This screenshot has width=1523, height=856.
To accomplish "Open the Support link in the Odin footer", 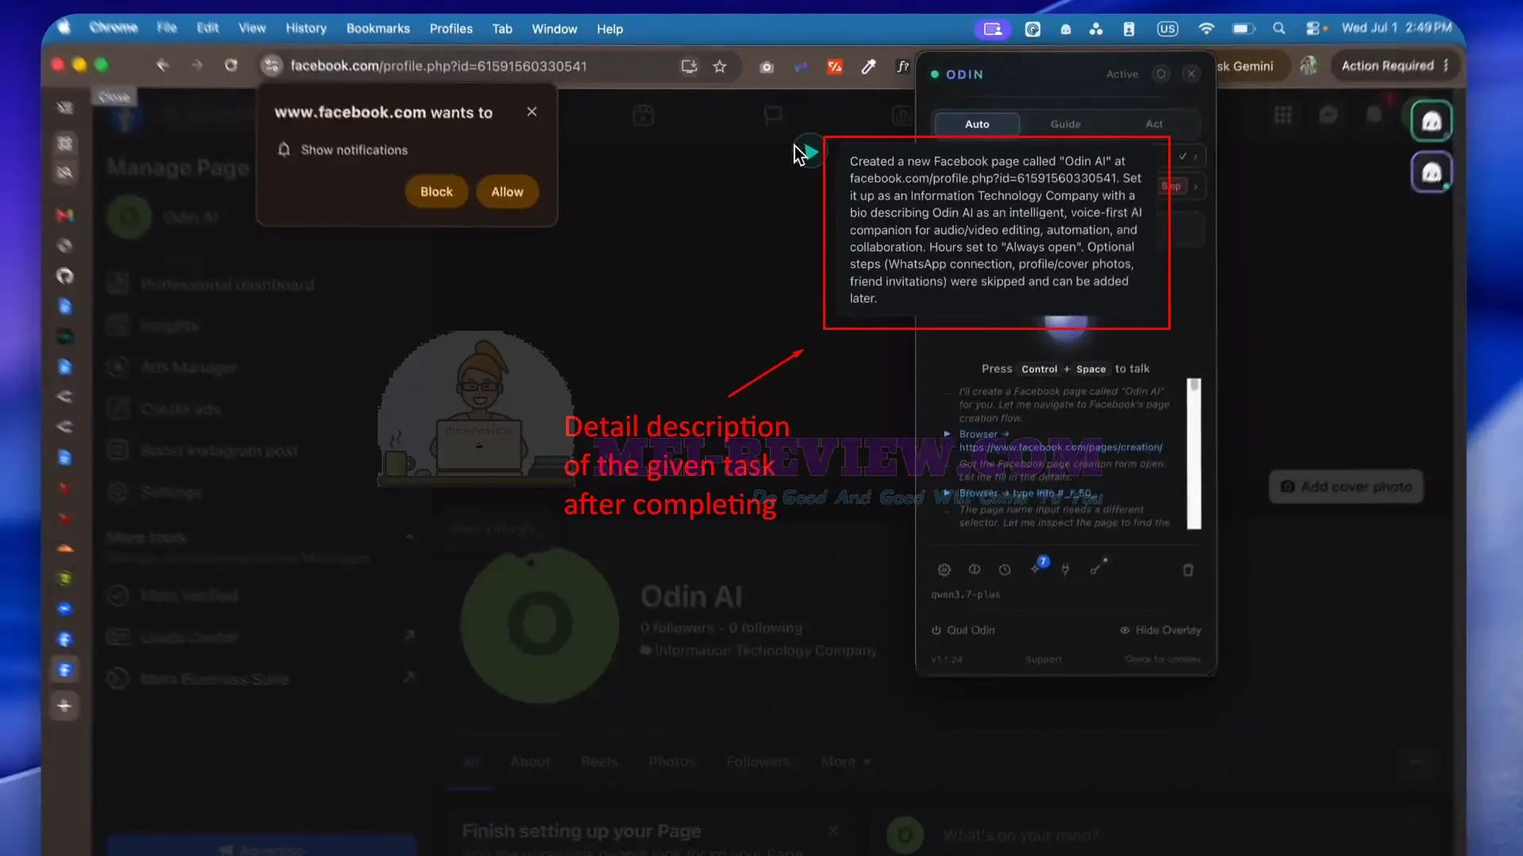I will (1043, 659).
